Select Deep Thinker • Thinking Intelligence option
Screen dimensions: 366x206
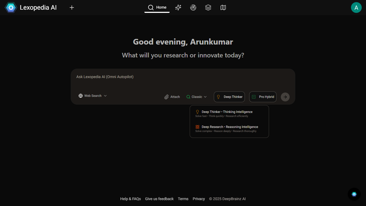coord(229,114)
